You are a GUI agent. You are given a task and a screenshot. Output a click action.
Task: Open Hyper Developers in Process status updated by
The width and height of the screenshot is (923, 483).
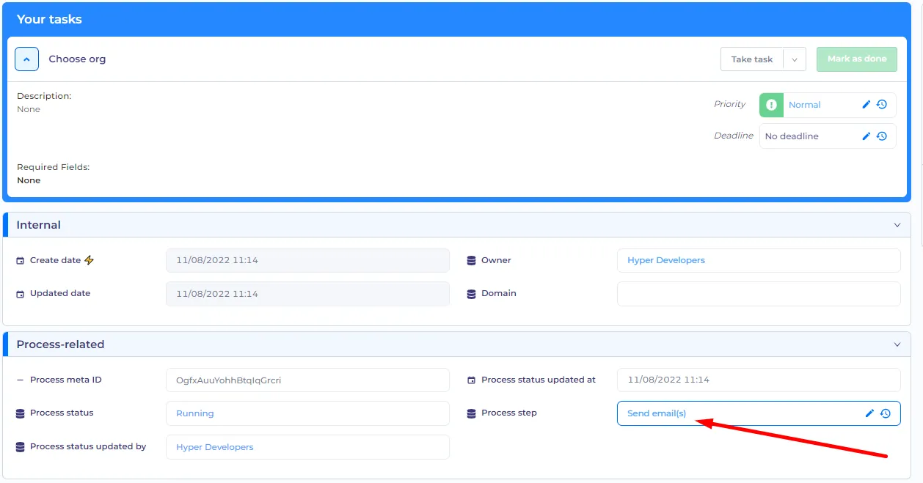[215, 447]
